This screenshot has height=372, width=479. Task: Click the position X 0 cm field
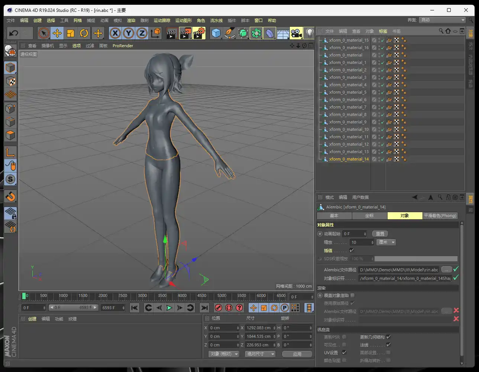(x=223, y=328)
